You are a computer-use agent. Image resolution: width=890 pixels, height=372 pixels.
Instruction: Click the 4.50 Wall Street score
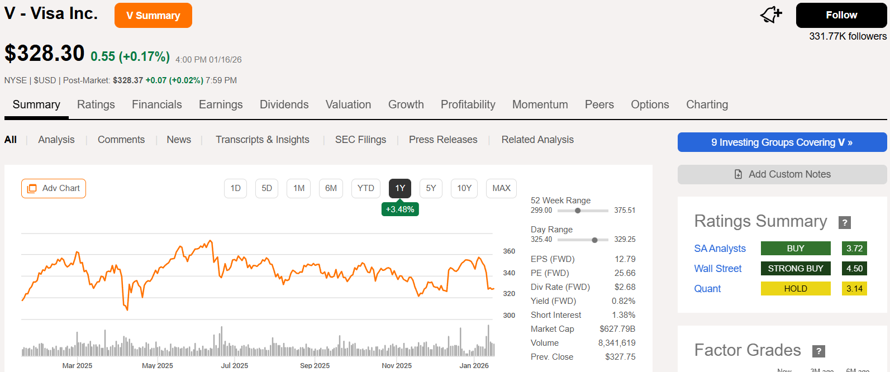click(854, 269)
